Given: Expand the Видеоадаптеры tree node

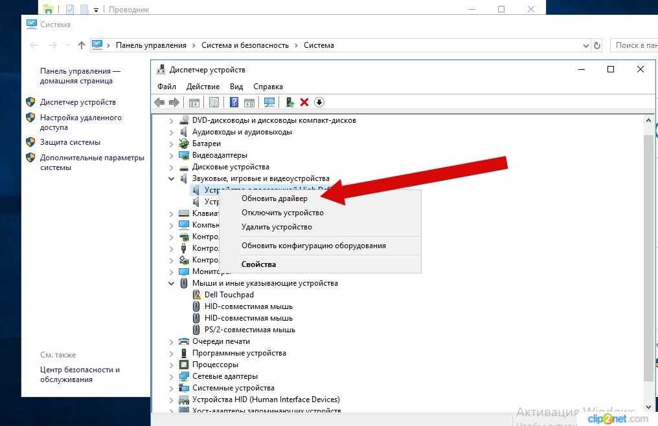Looking at the screenshot, I should coord(171,155).
